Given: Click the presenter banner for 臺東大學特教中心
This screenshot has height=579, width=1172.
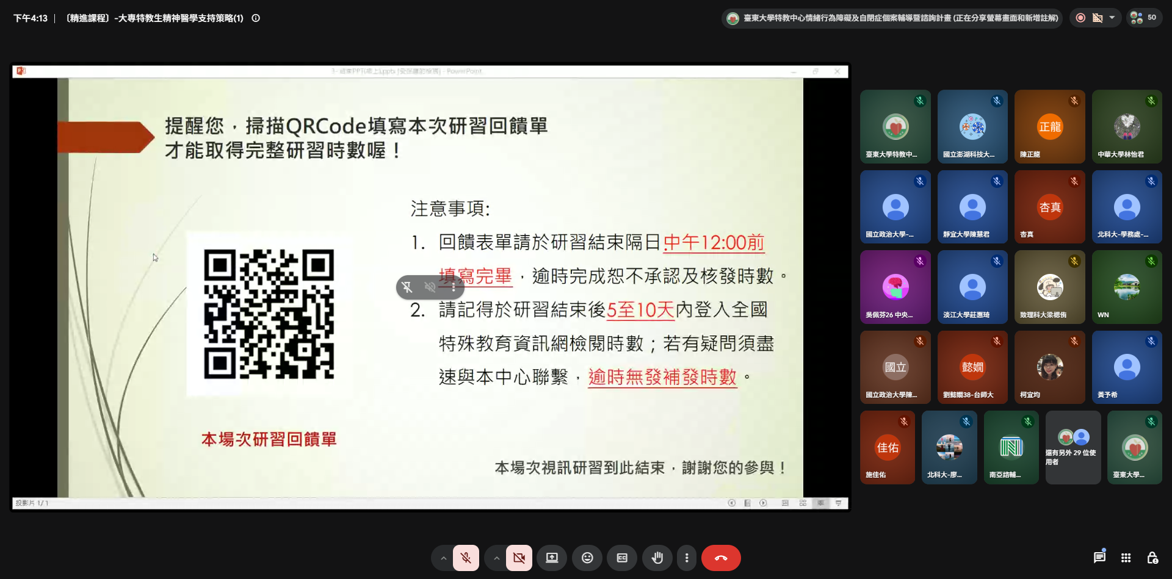Looking at the screenshot, I should point(892,18).
